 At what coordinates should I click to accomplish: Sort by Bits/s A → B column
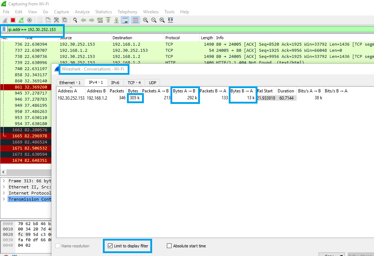pyautogui.click(x=310, y=91)
